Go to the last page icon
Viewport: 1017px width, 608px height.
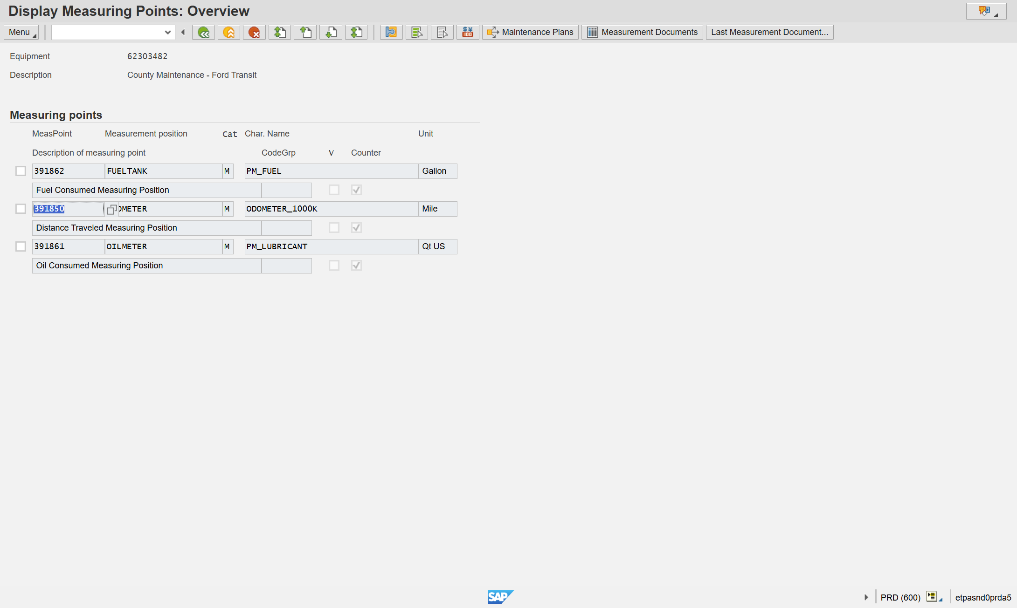[x=356, y=32]
